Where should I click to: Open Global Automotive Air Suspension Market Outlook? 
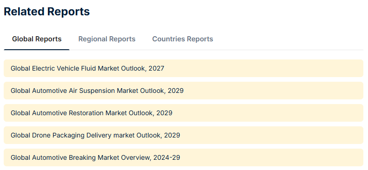[184, 91]
